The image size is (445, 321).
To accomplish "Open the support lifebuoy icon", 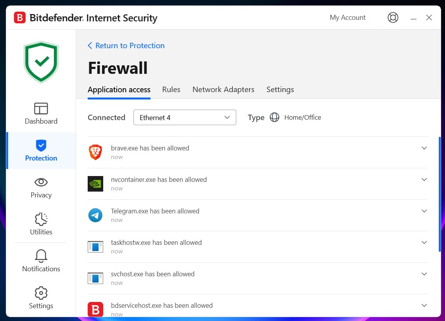I will [x=393, y=17].
